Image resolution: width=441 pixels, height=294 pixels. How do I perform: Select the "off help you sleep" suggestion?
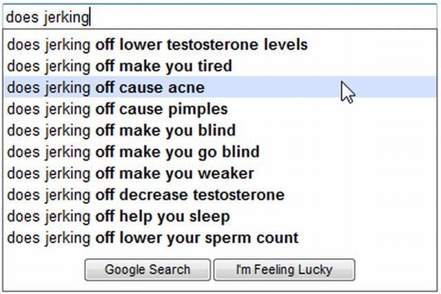118,216
